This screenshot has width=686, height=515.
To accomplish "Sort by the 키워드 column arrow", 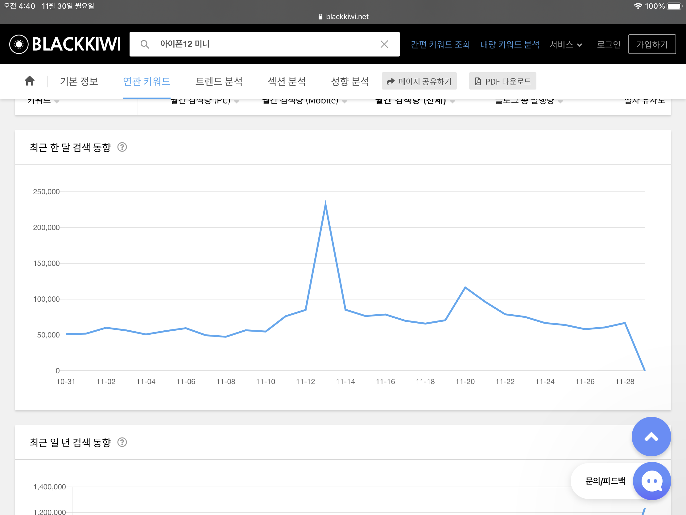I will coord(57,101).
